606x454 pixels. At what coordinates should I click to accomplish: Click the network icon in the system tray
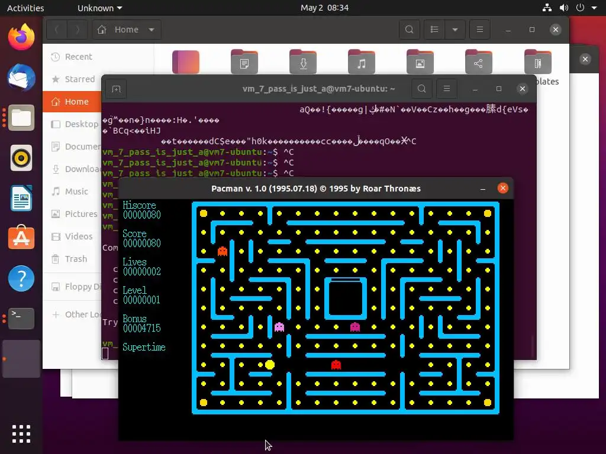(547, 8)
